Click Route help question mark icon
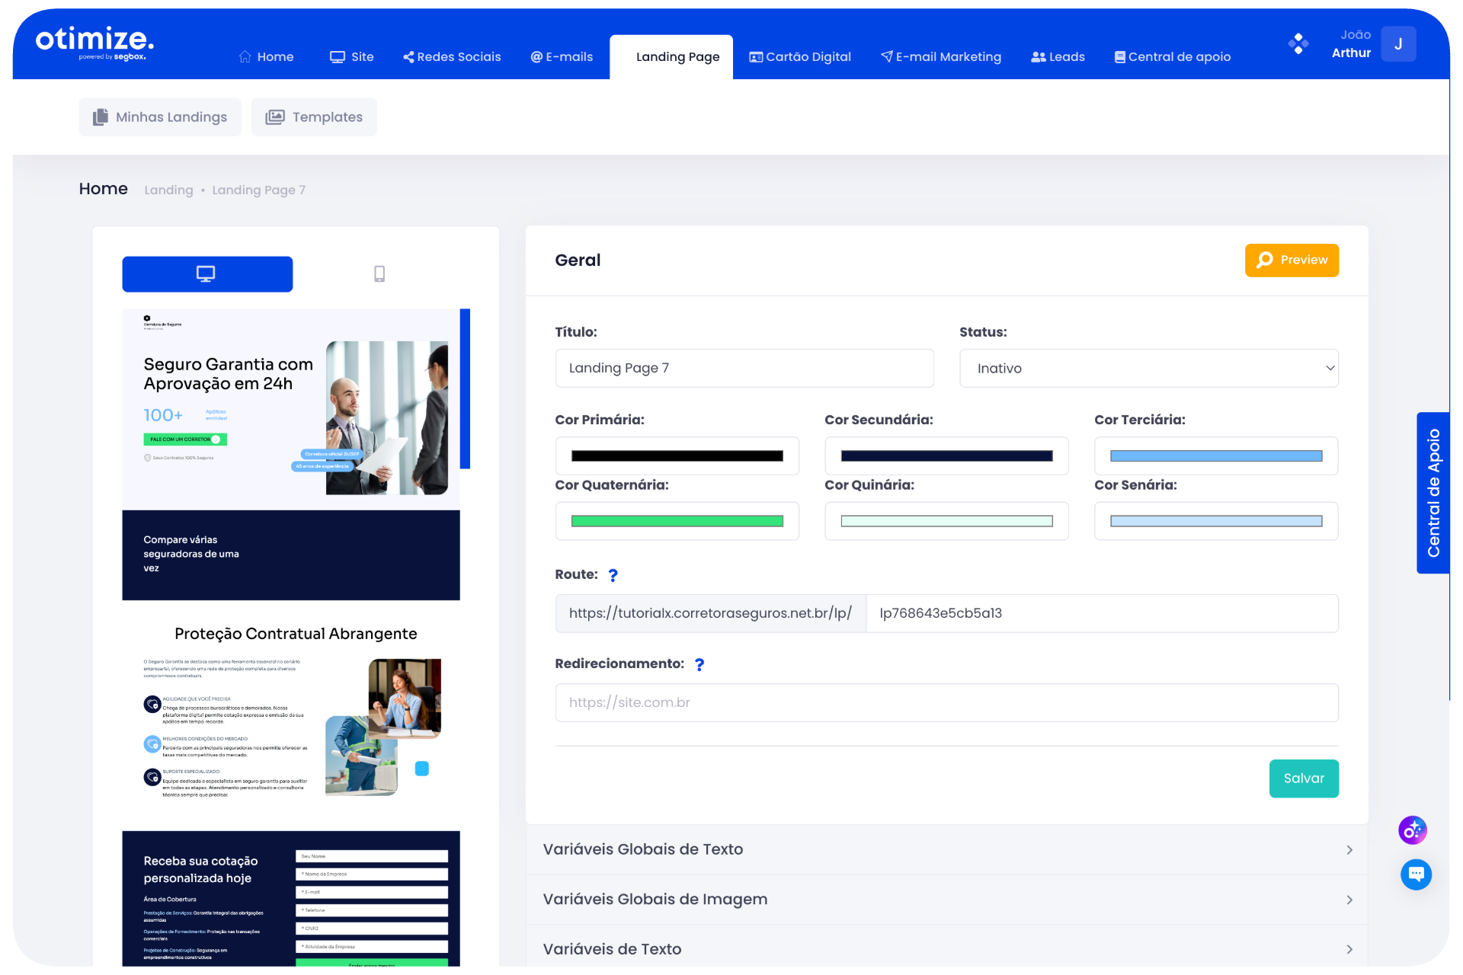The height and width of the screenshot is (975, 1463). 613,575
